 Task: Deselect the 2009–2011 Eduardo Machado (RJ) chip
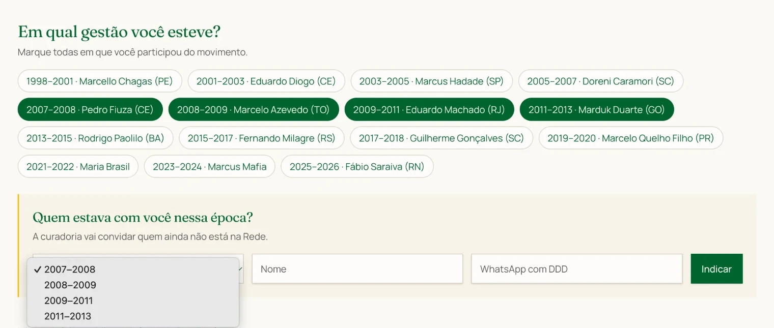429,109
